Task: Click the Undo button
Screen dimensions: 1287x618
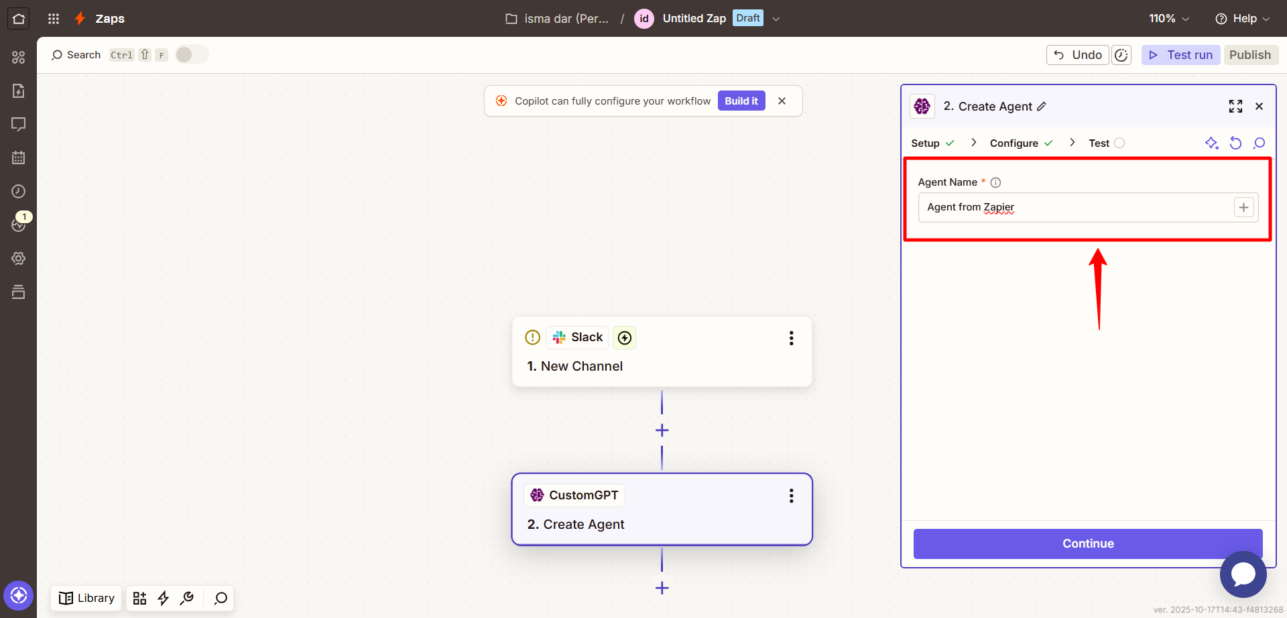Action: click(x=1078, y=55)
